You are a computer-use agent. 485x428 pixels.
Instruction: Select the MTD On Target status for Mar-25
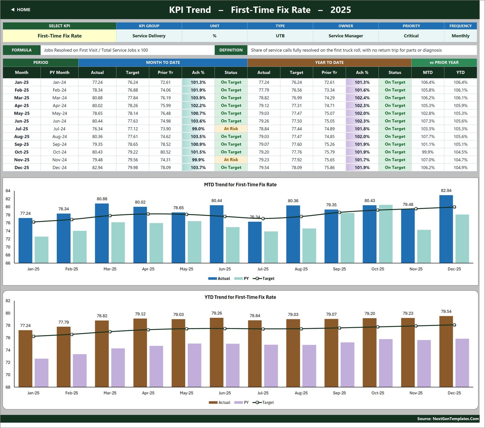click(231, 98)
